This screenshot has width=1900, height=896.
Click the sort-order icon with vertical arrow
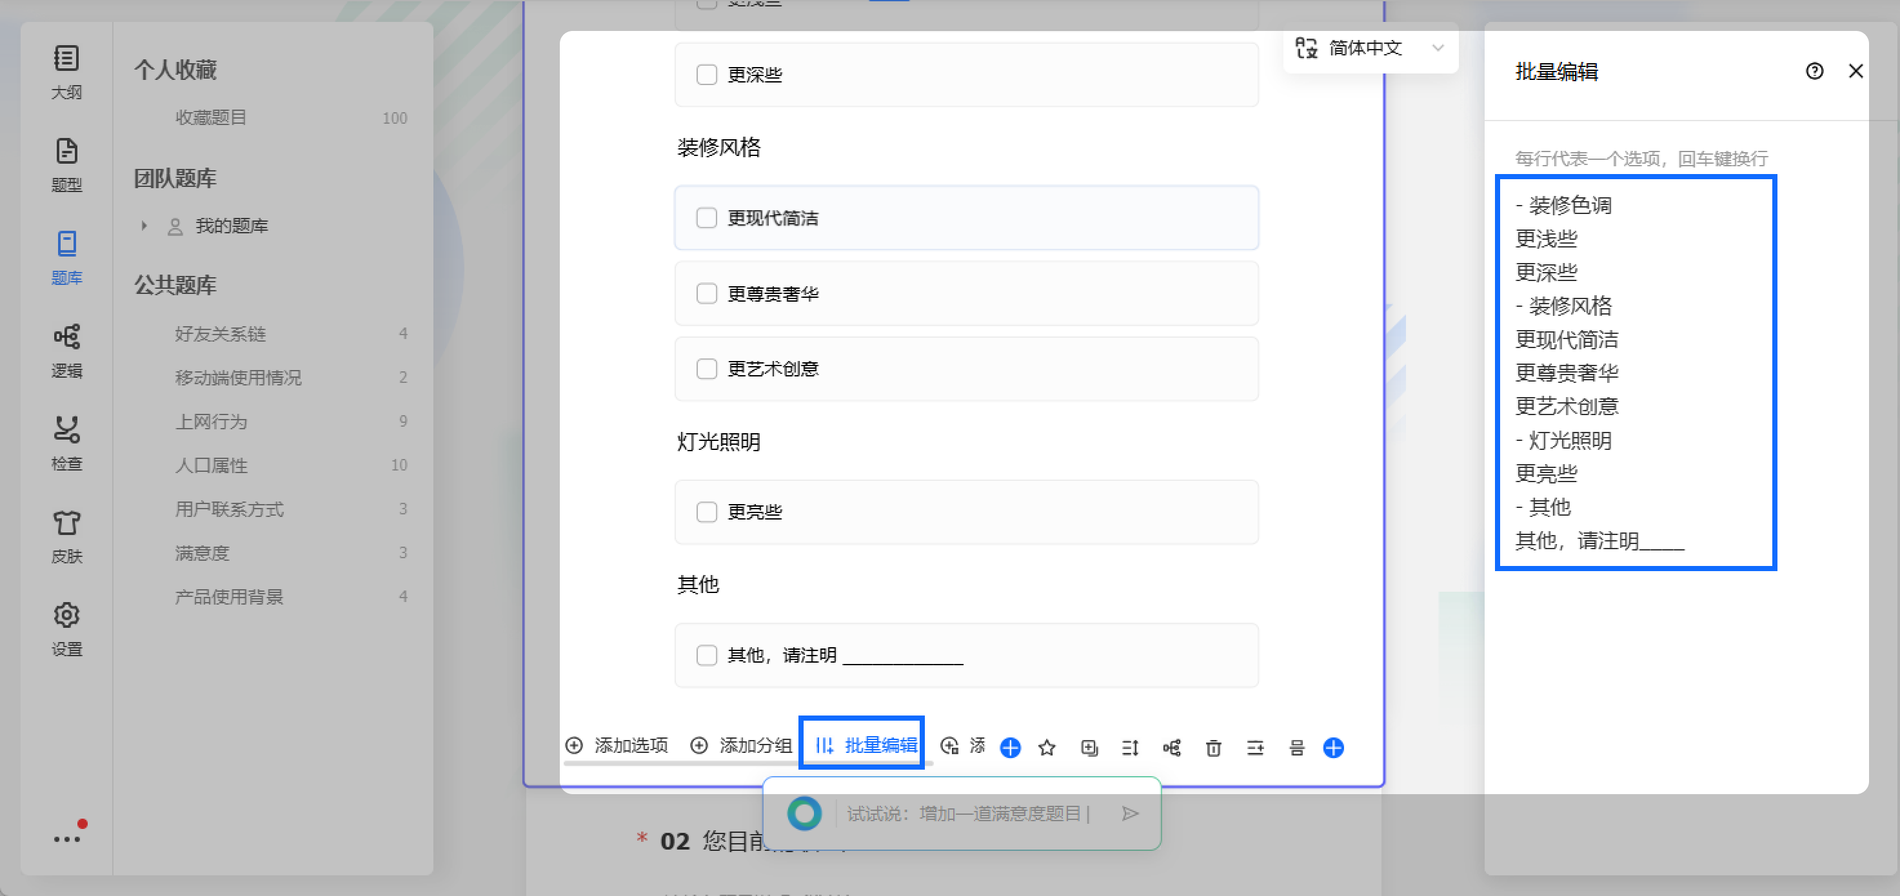1130,748
